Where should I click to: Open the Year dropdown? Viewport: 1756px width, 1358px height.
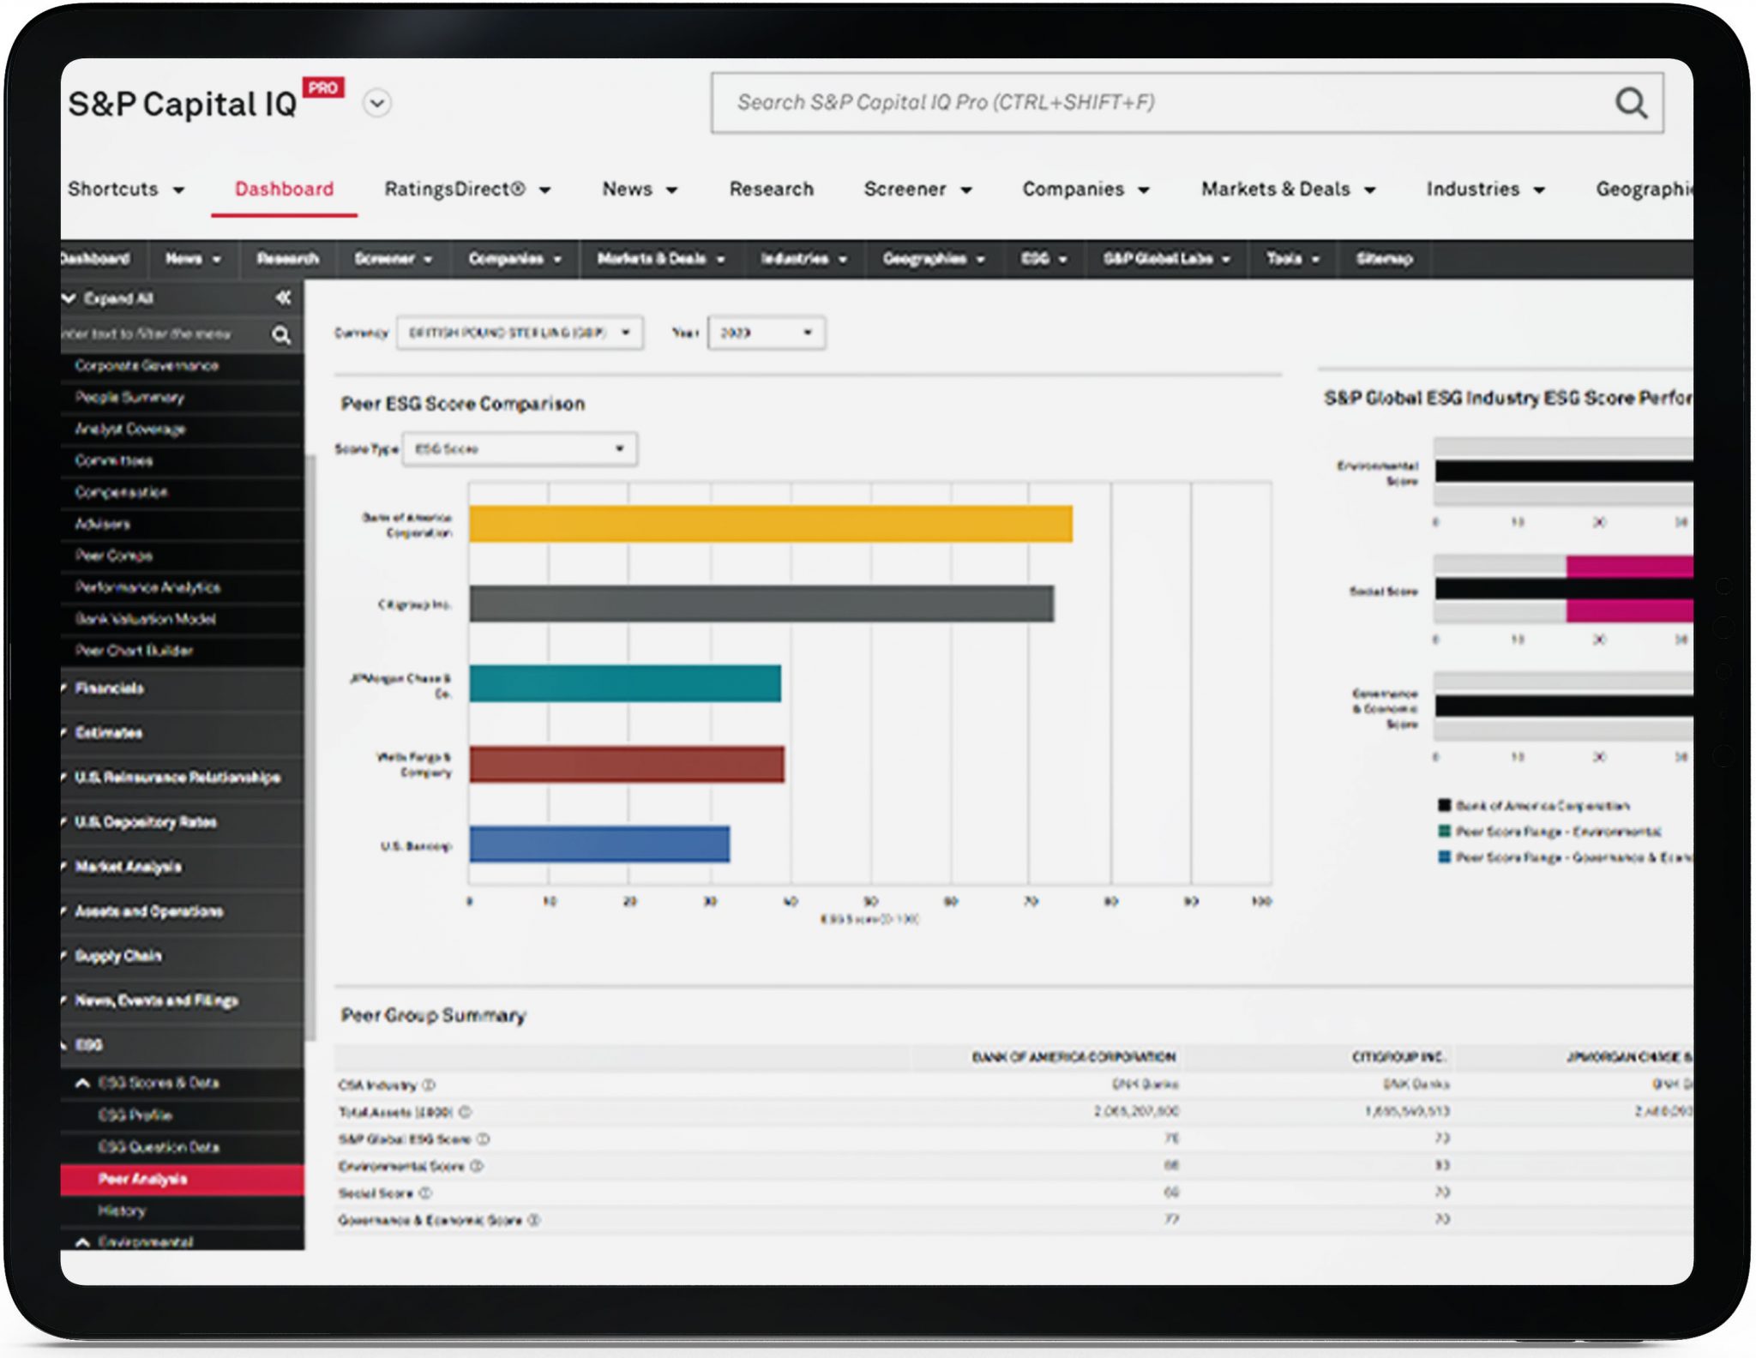coord(767,333)
